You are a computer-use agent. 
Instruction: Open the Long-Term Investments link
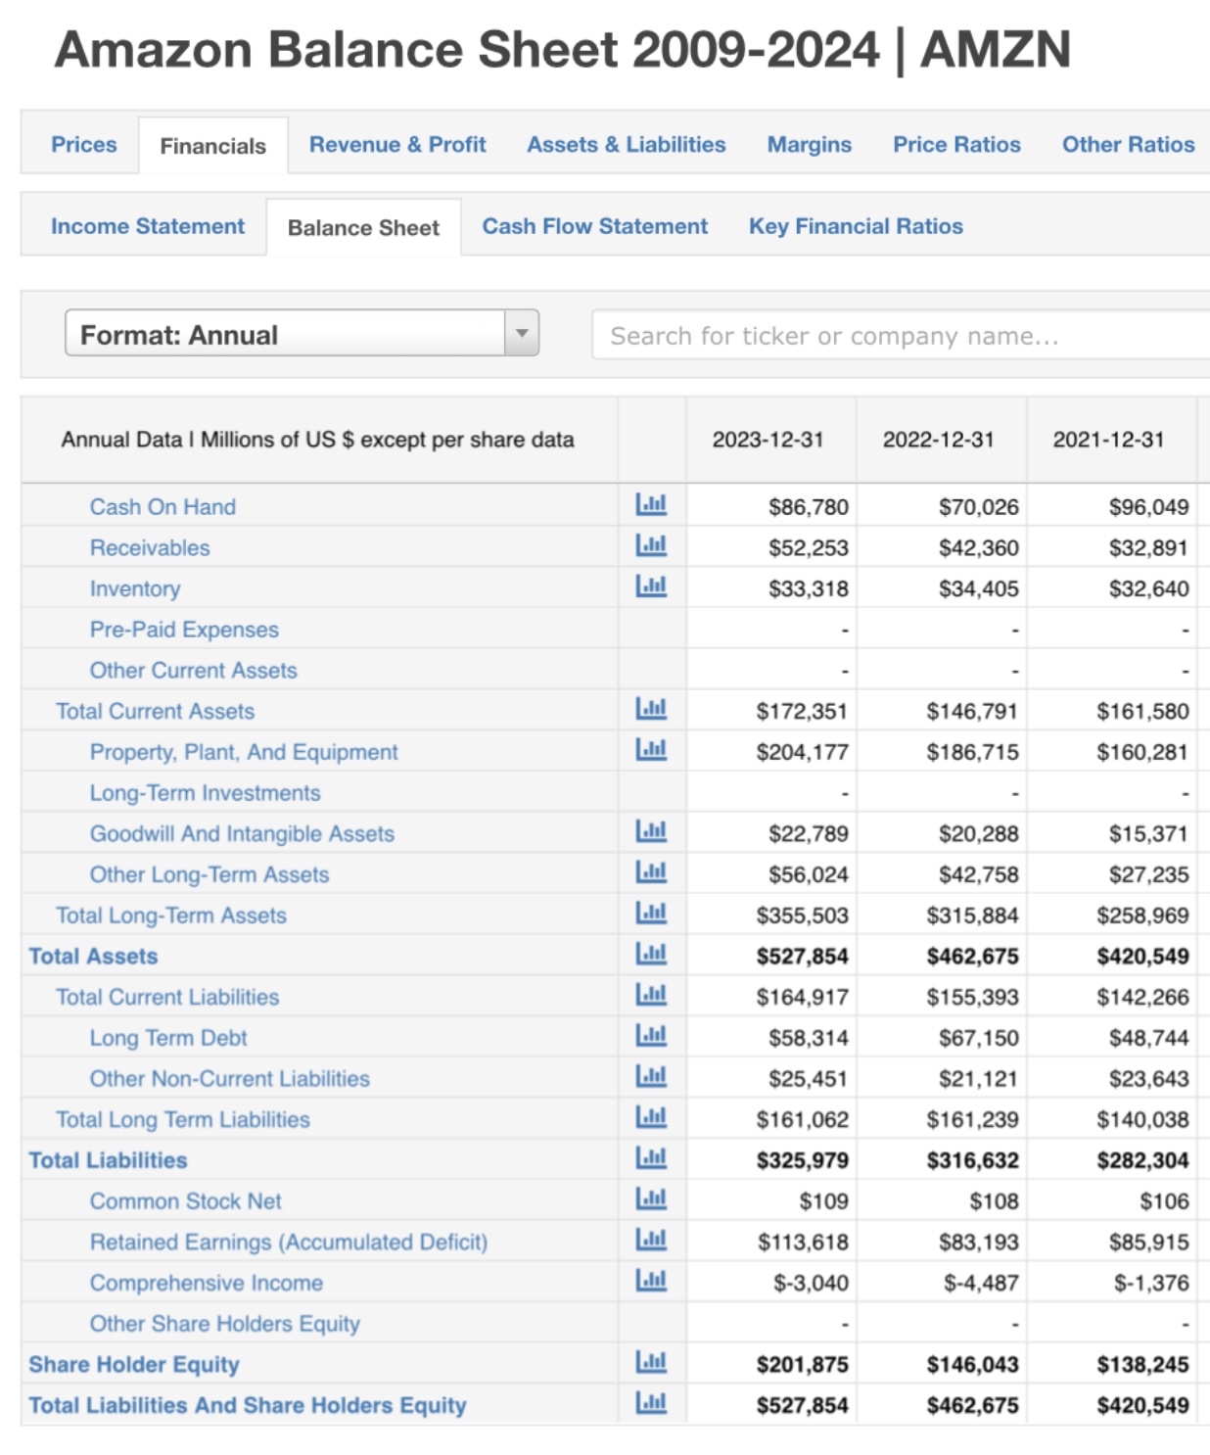click(x=206, y=793)
